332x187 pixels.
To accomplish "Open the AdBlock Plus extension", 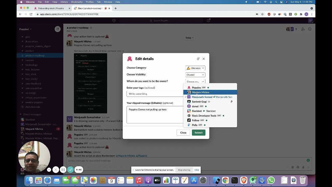I will (269, 14).
